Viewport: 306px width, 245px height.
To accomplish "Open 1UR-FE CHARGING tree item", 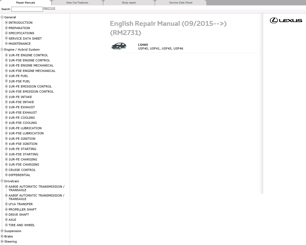I will click(x=23, y=159).
